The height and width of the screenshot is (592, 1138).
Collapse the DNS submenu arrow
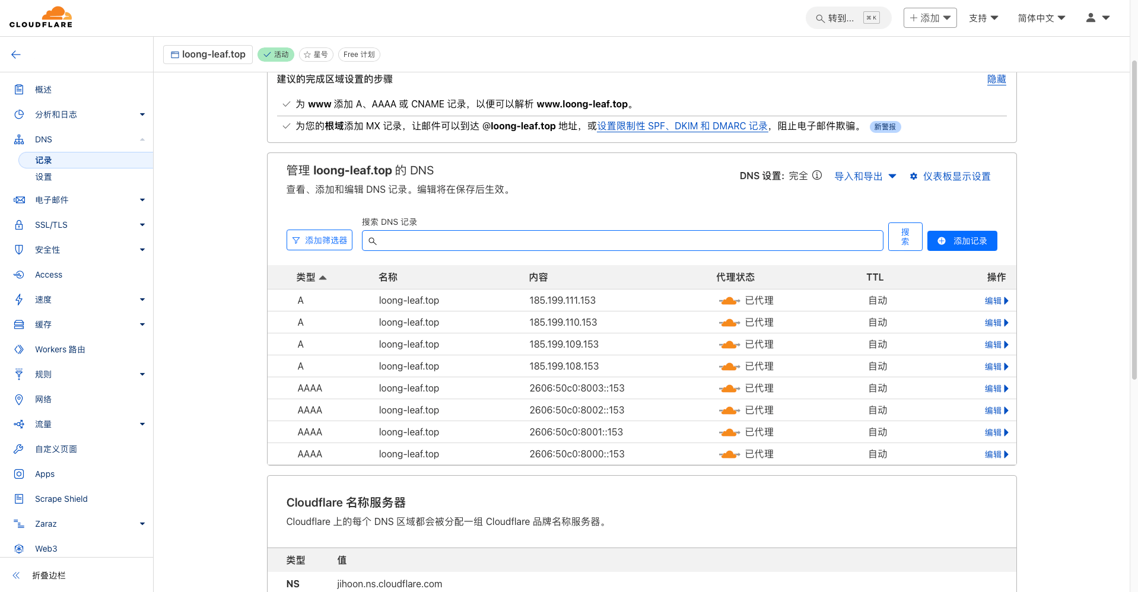[x=142, y=139]
